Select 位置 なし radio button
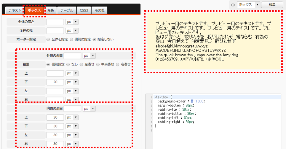 [x=68, y=64]
